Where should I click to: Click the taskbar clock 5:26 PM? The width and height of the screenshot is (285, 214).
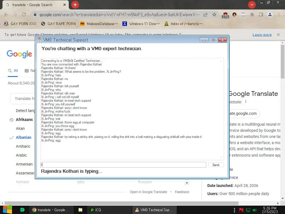270,210
